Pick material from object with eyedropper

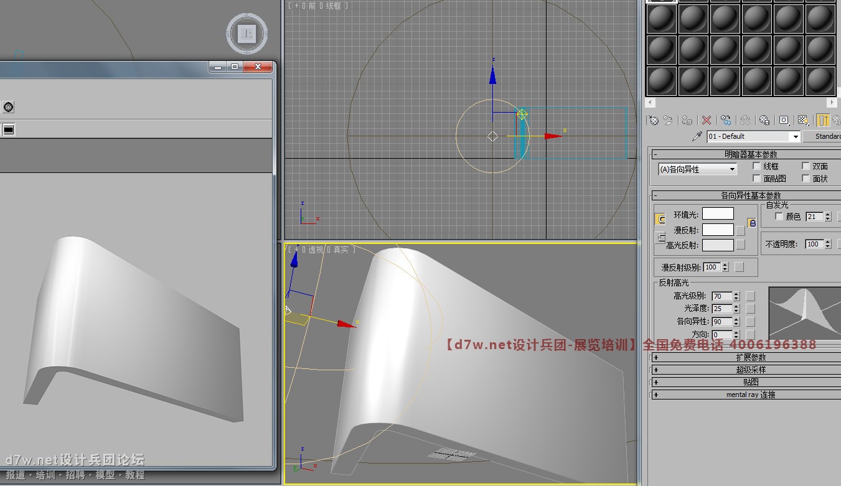pos(697,136)
